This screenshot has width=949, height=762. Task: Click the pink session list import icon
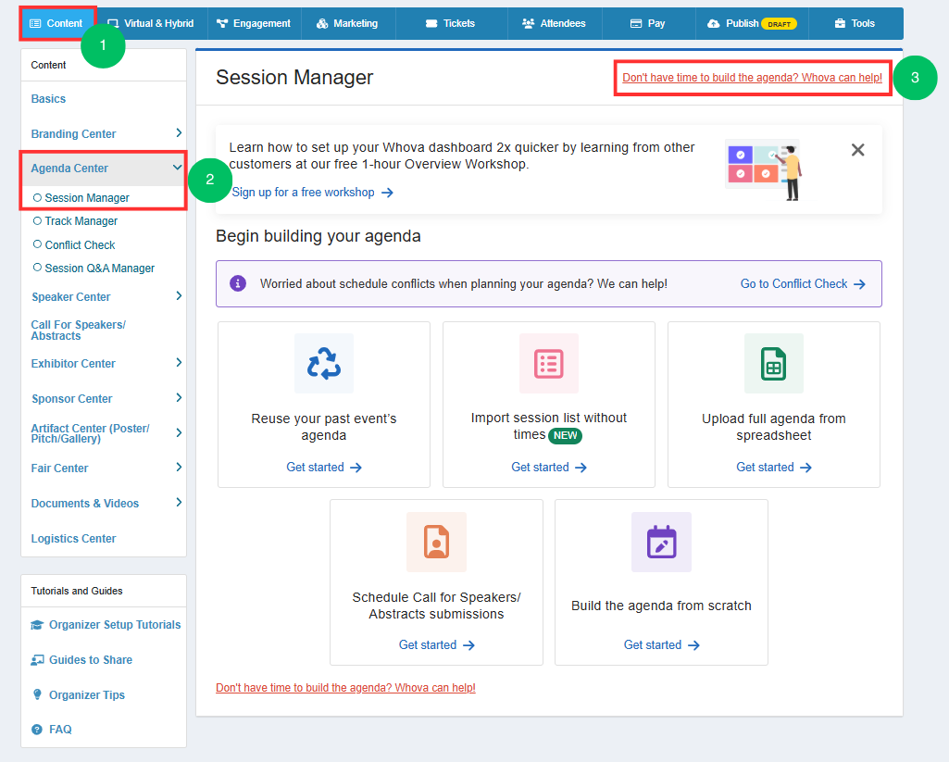(x=549, y=363)
